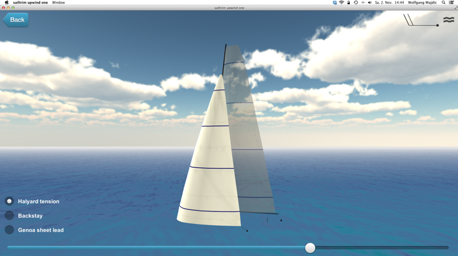Select the Backstay radio button
Image resolution: width=458 pixels, height=256 pixels.
tap(9, 215)
